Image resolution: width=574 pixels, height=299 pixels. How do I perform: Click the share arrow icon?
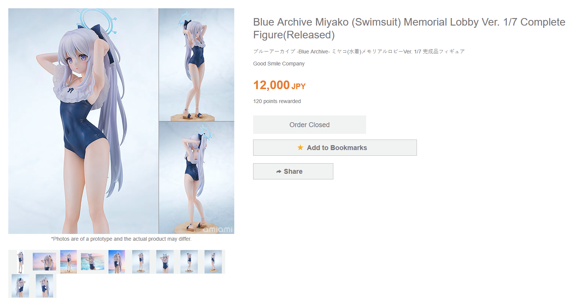tap(279, 172)
